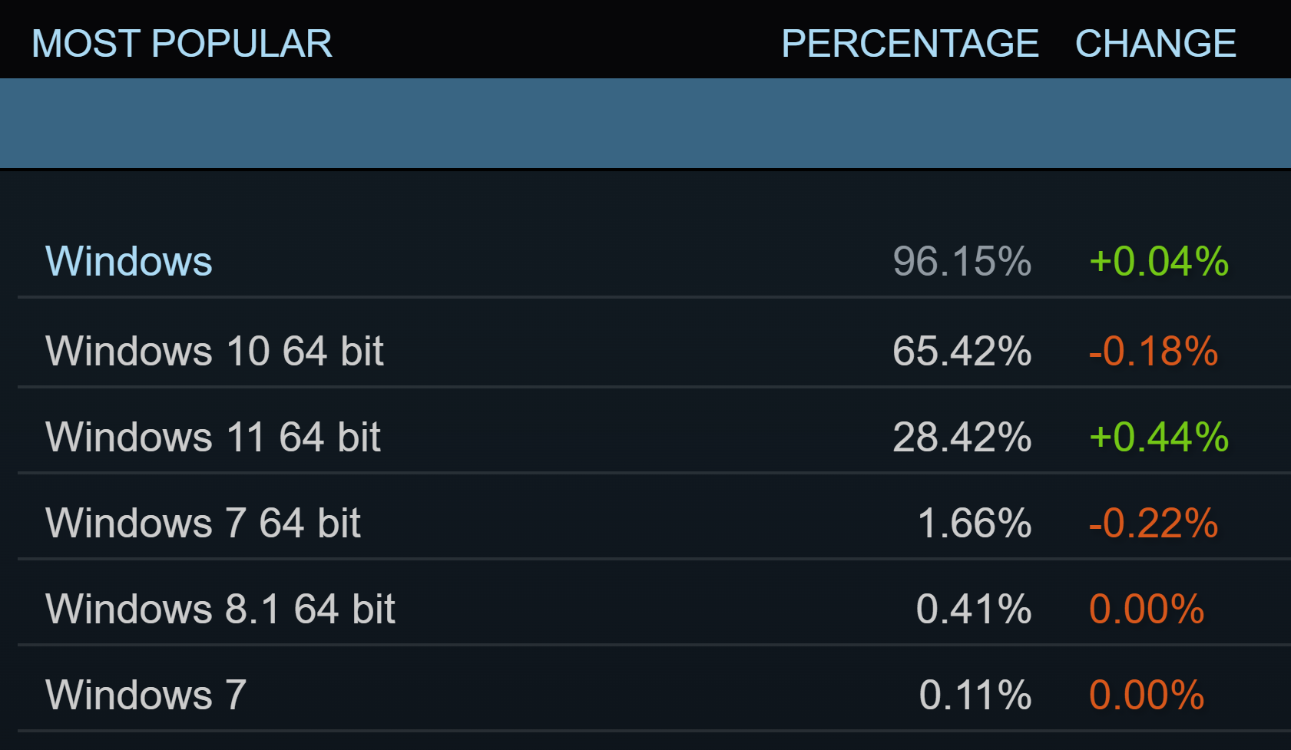Click the 1.66% percentage value

click(x=974, y=523)
